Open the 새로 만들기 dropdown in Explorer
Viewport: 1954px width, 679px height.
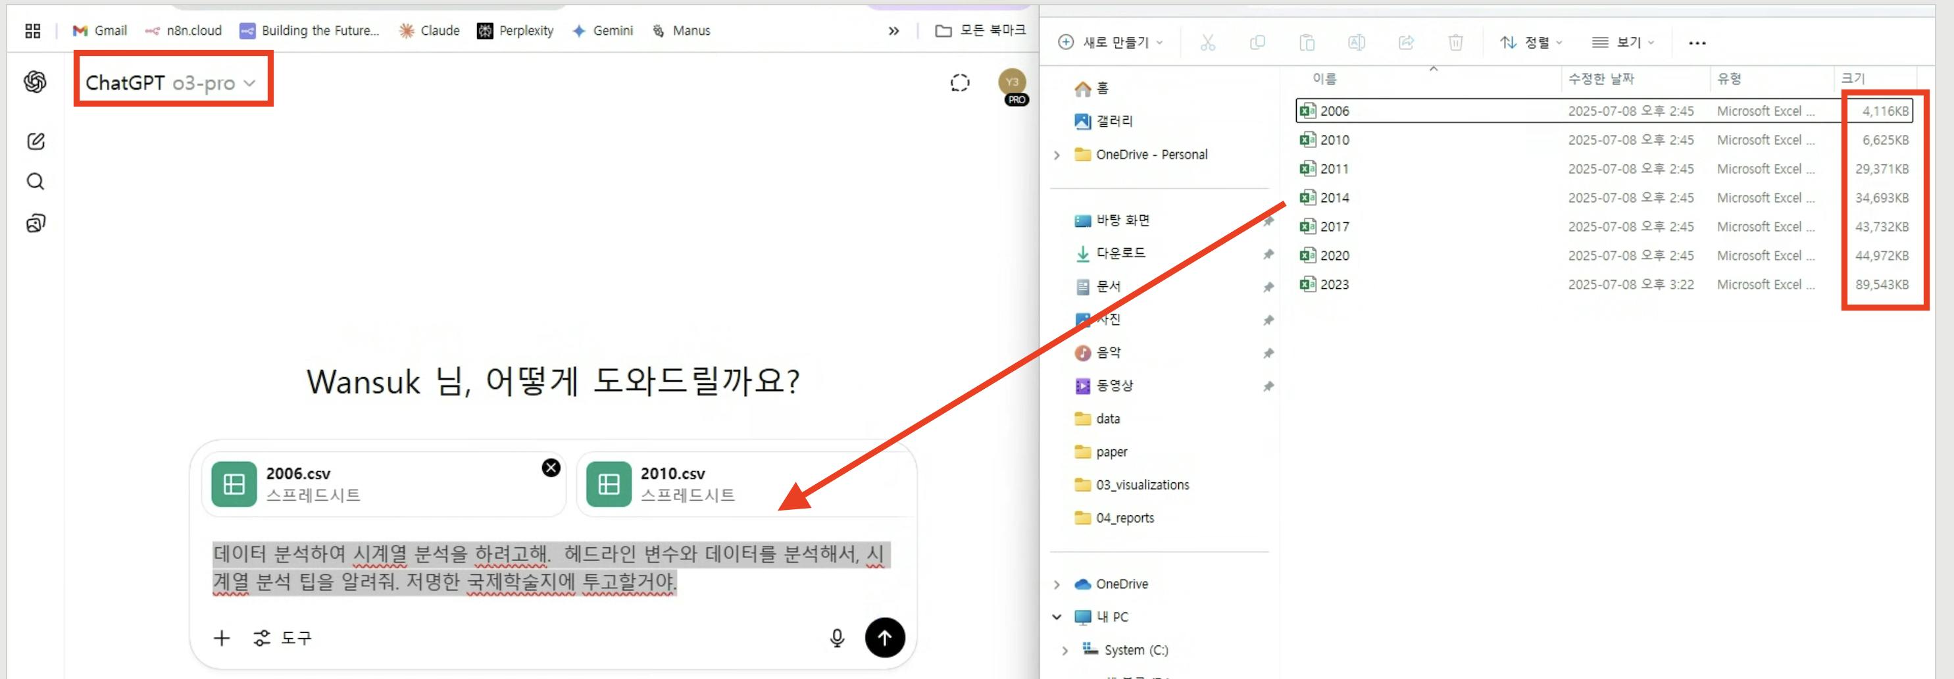pos(1111,43)
